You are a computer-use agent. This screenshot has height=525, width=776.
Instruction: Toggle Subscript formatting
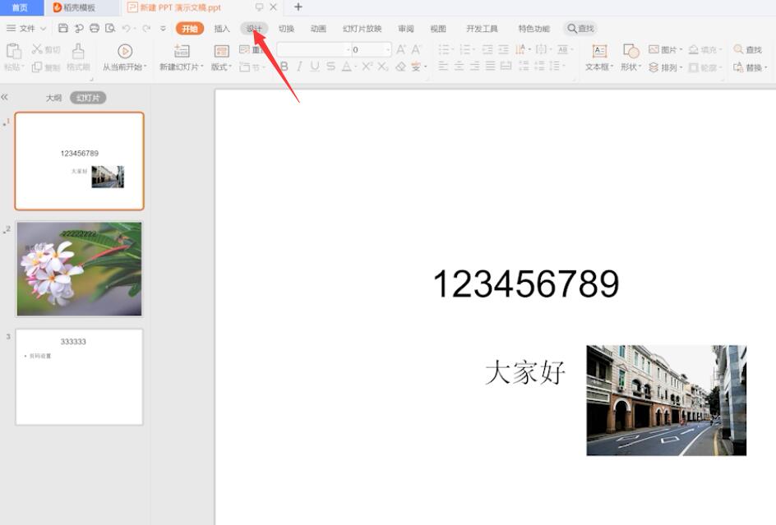(x=382, y=67)
